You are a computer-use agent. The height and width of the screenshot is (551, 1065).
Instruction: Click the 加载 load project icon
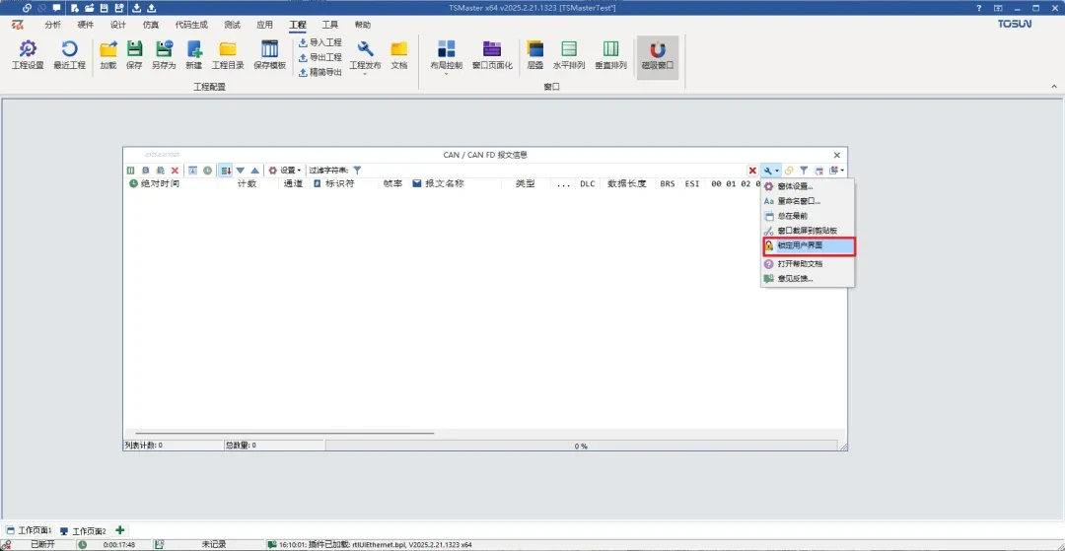(108, 54)
